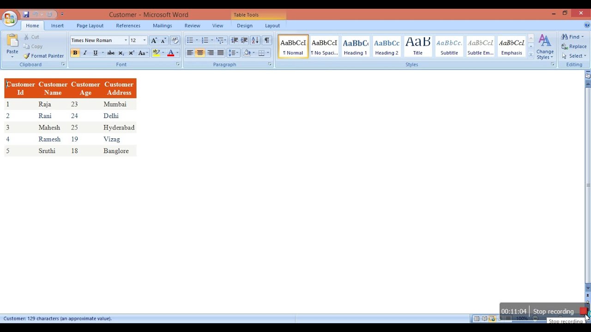Open the Office button menu
591x332 pixels.
[x=10, y=18]
